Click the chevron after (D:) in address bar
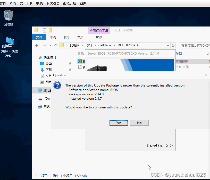This screenshot has width=210, height=180. coord(95,46)
